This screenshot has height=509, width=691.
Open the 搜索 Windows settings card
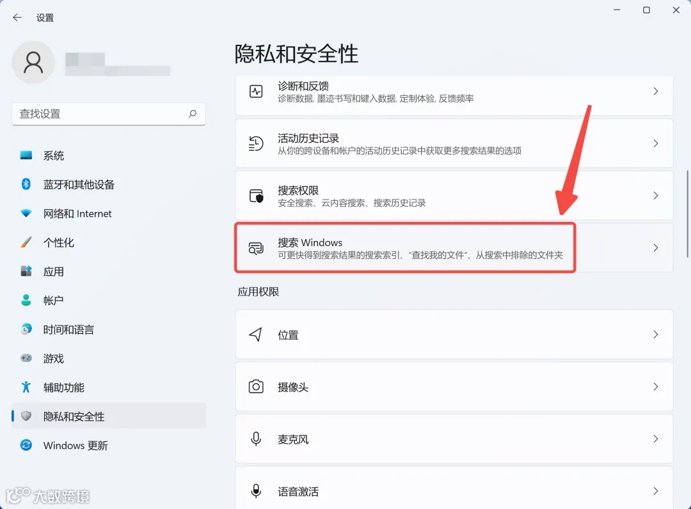click(x=454, y=247)
